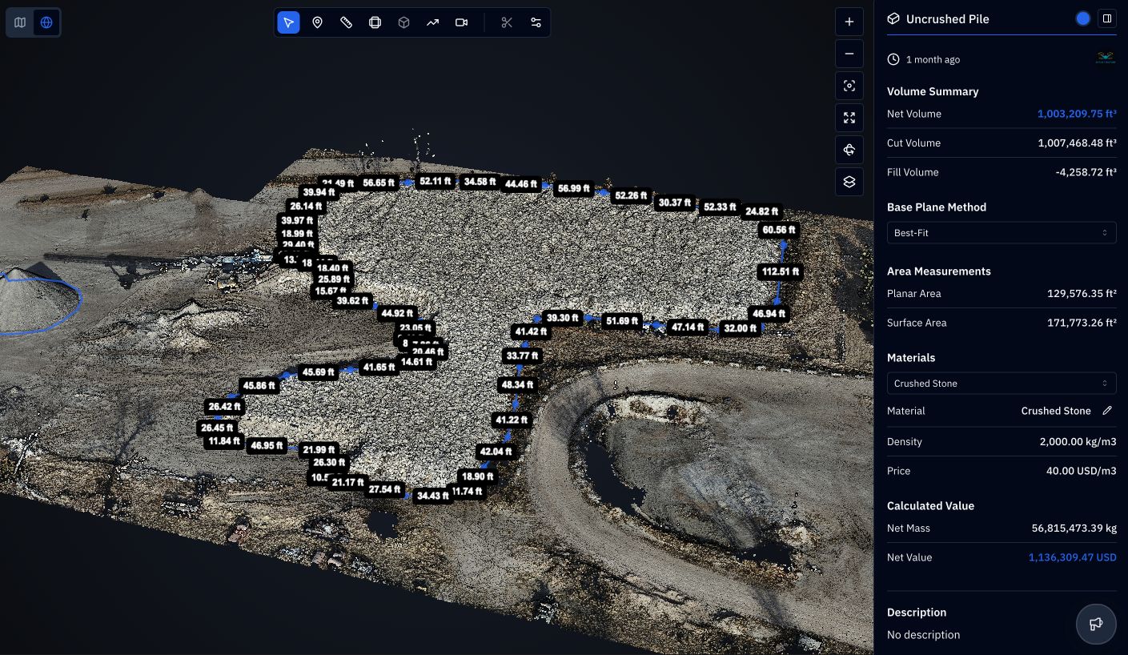The image size is (1128, 655).
Task: Choose the location pin marker tool
Action: coord(317,22)
